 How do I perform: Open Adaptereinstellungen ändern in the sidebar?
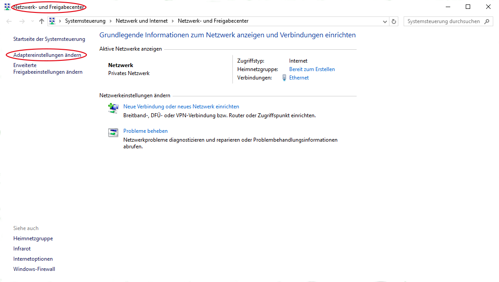(x=47, y=55)
